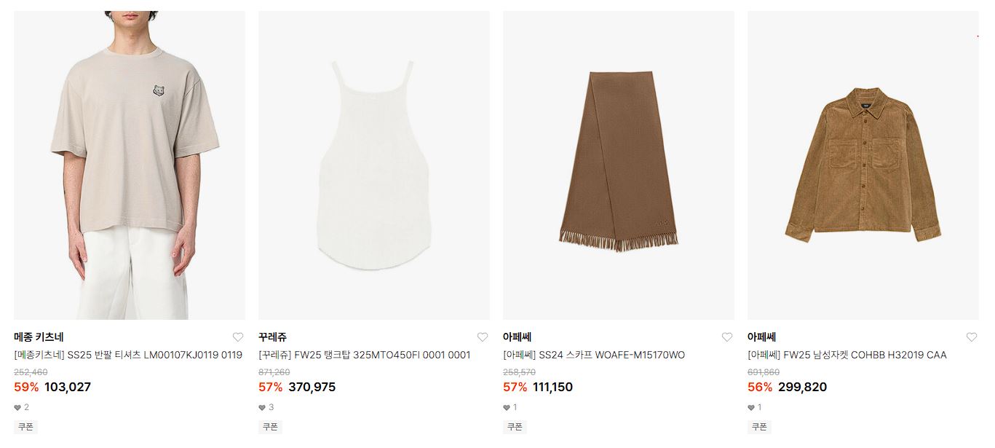
Task: Click like count icon under the 111,150 price
Action: 507,408
